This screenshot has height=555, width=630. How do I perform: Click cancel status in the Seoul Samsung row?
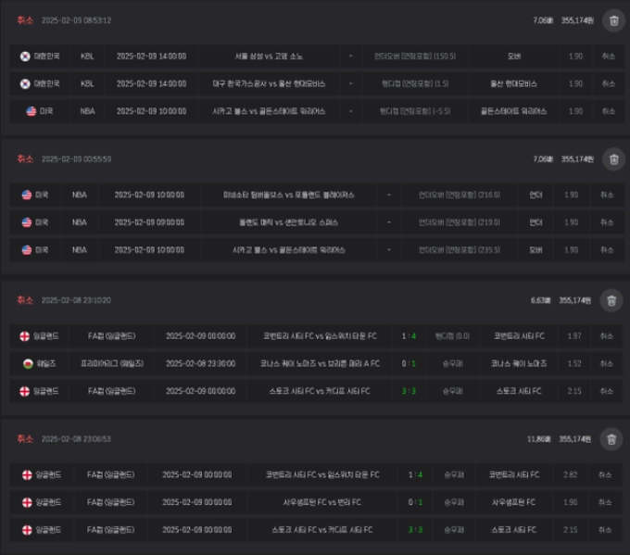[x=609, y=57]
